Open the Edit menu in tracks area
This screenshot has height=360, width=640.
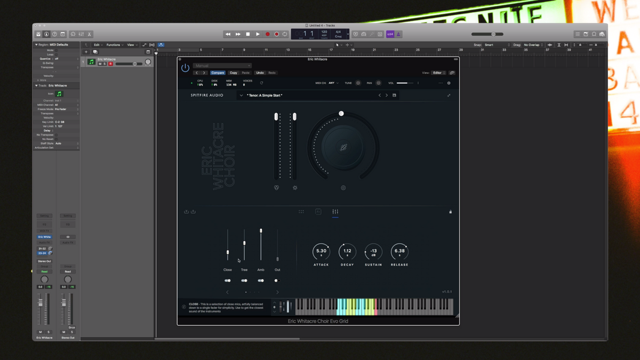point(97,45)
